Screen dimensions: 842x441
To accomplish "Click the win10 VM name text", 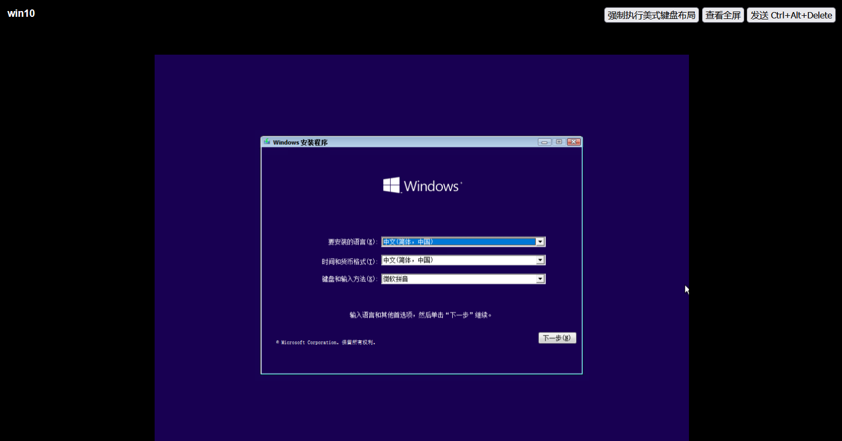I will (21, 14).
